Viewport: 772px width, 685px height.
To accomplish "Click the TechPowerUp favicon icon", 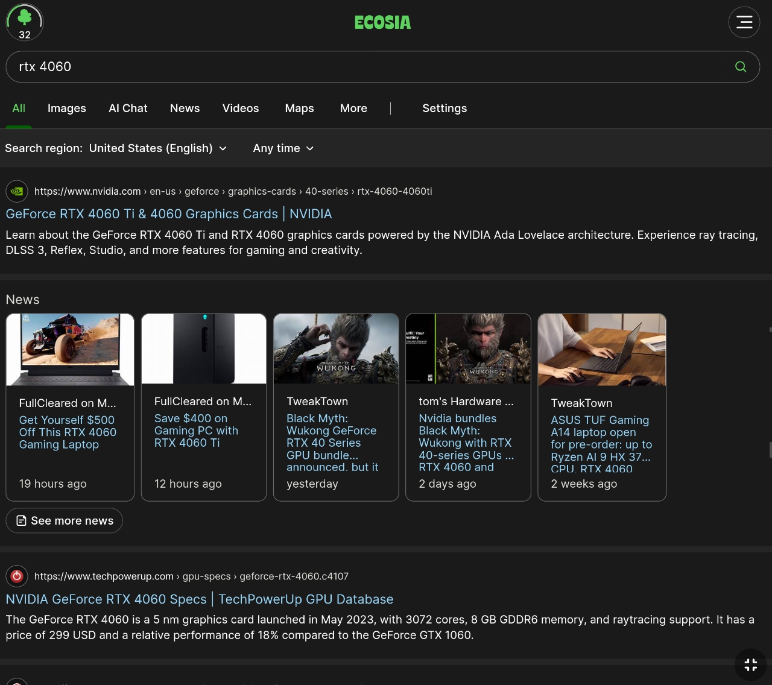I will [x=17, y=576].
